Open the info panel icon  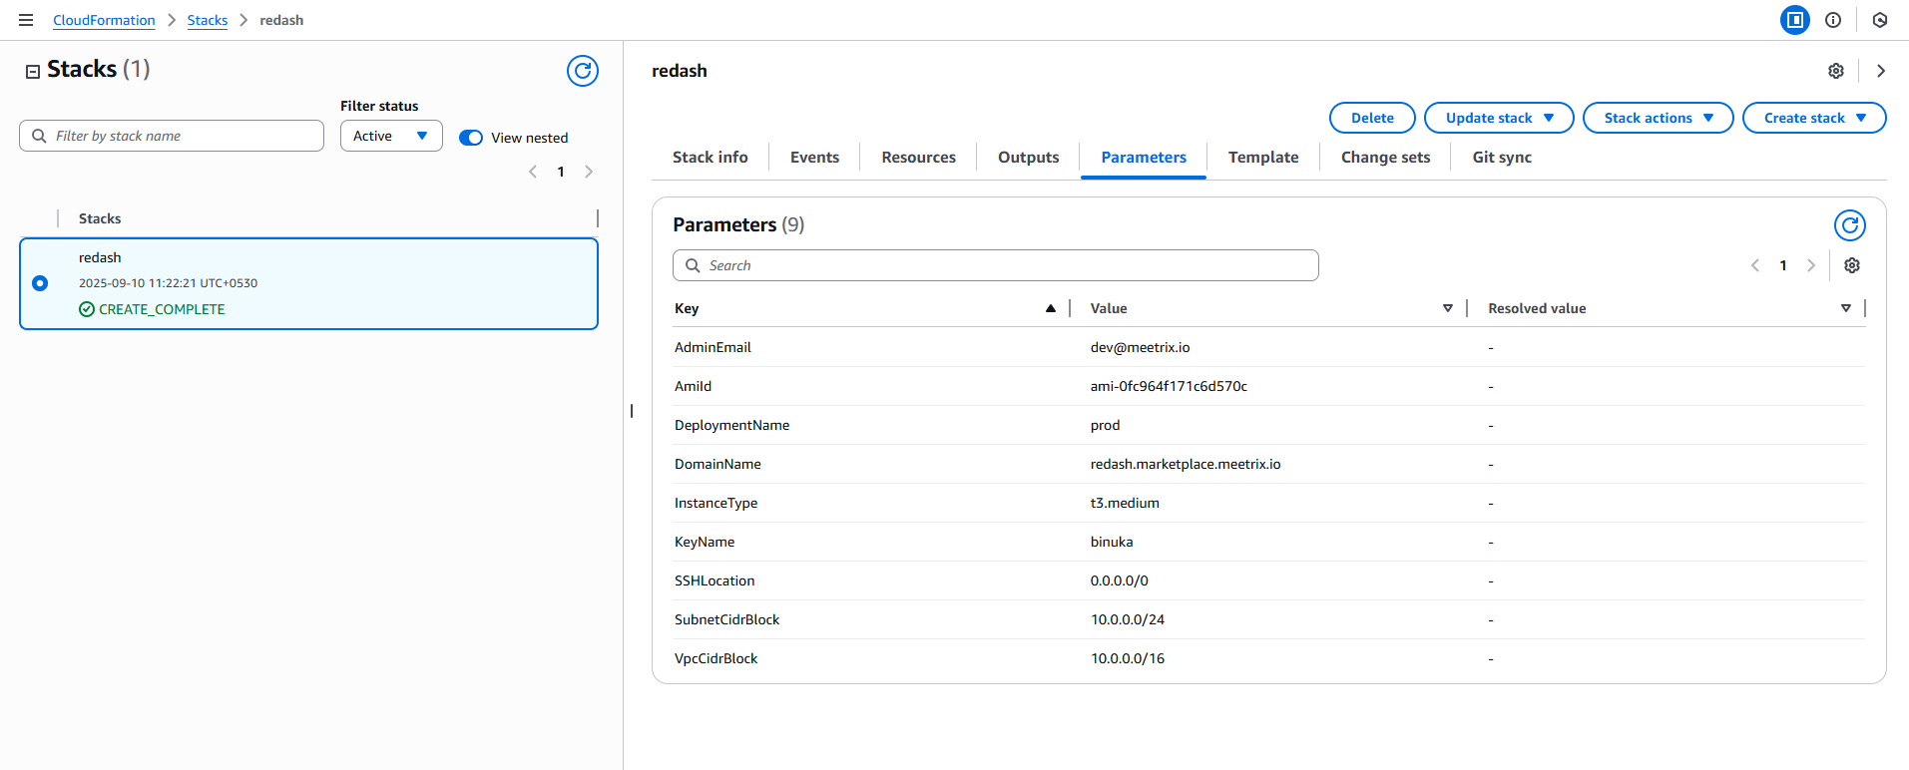[1833, 20]
